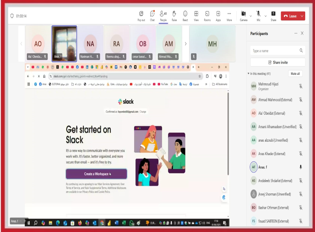Toggle anas alzoubi's microphone icon
Viewport: 315px width, 232px height.
pyautogui.click(x=301, y=140)
